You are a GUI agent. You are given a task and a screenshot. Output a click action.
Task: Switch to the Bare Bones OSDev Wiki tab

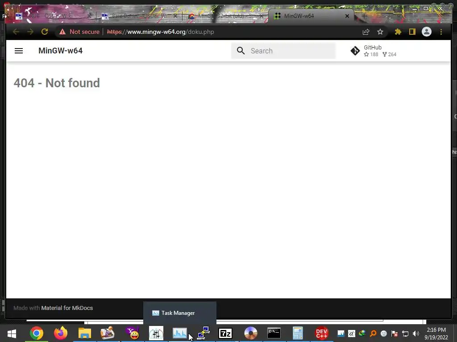coord(139,16)
